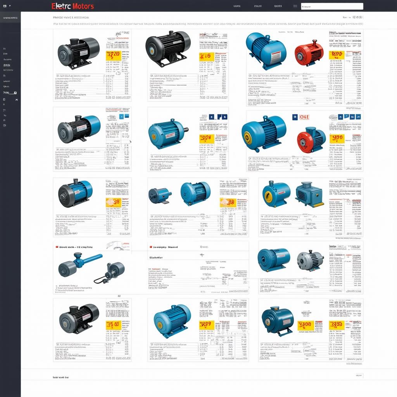Click the silver motor image in fourth-row right card
Image resolution: width=397 pixels, height=397 pixels.
[310, 260]
